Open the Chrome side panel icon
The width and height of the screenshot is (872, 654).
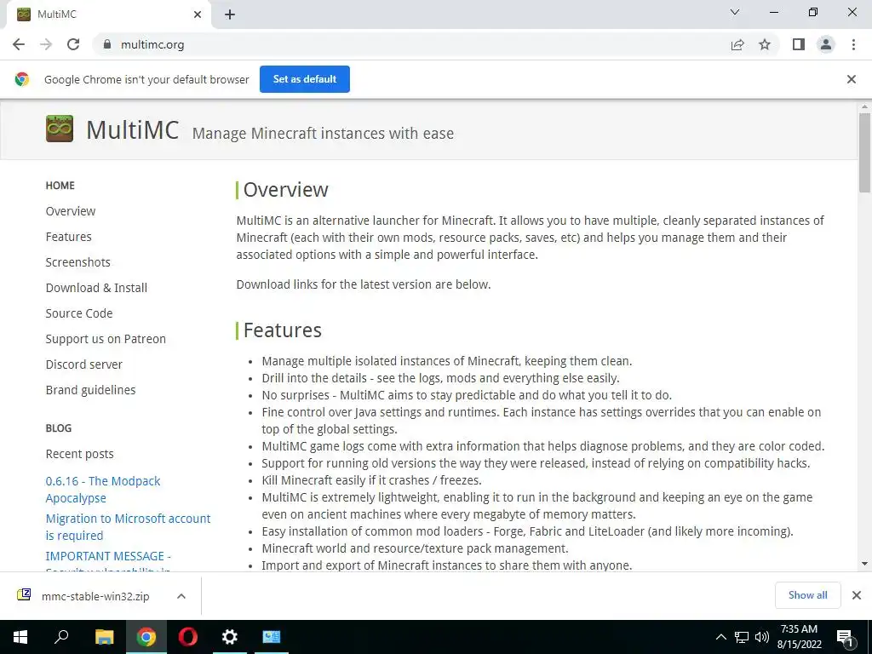[799, 44]
